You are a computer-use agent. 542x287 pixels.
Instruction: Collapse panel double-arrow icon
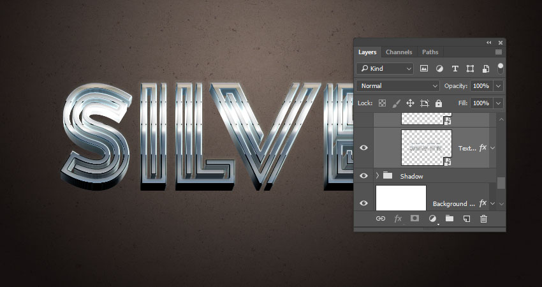pyautogui.click(x=489, y=43)
